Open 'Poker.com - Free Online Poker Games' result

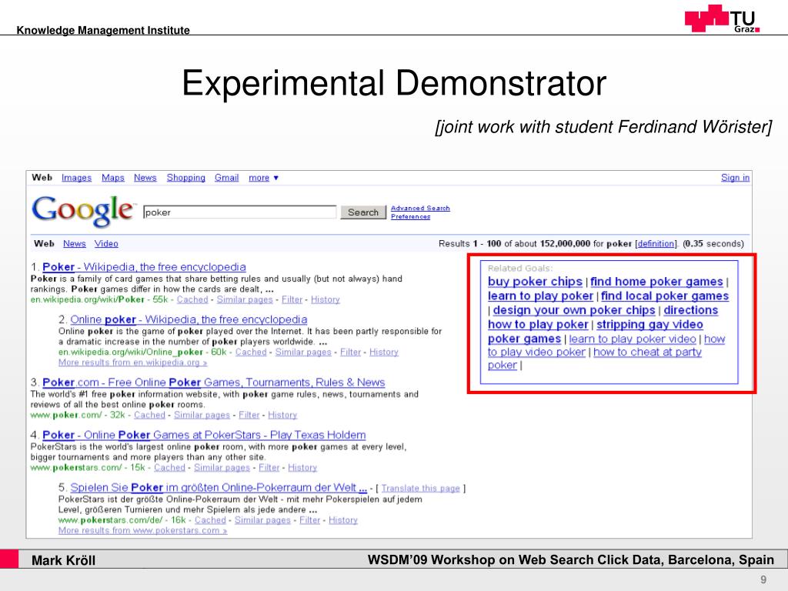tap(214, 382)
